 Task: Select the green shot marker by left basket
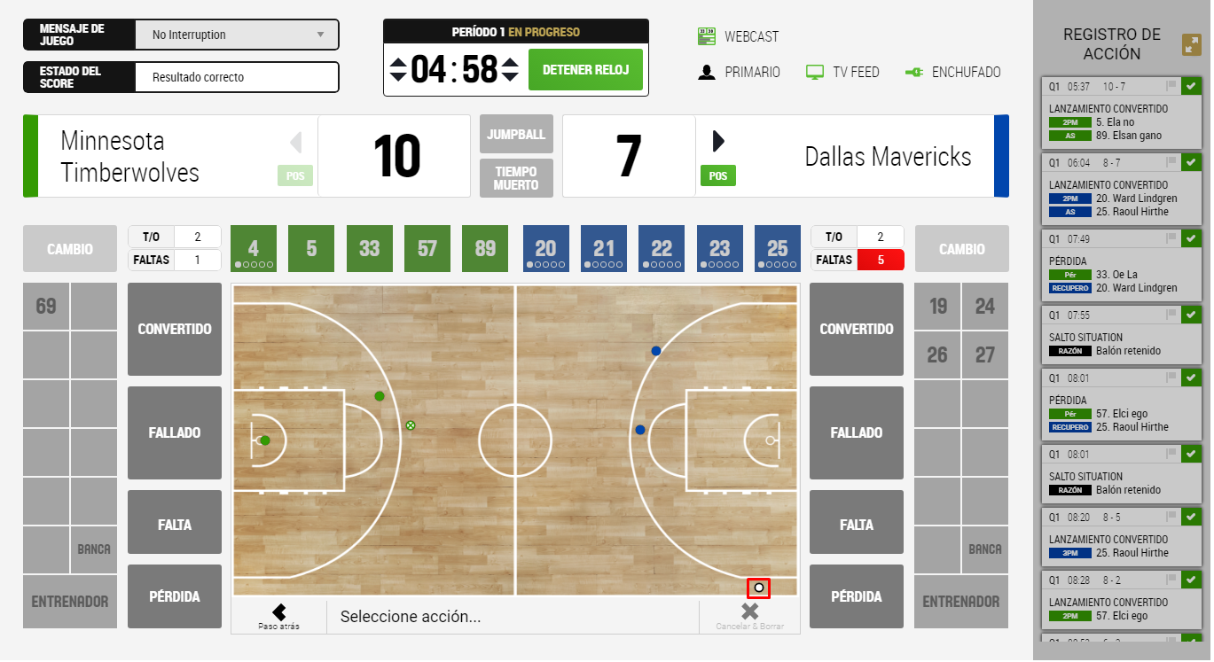(264, 440)
